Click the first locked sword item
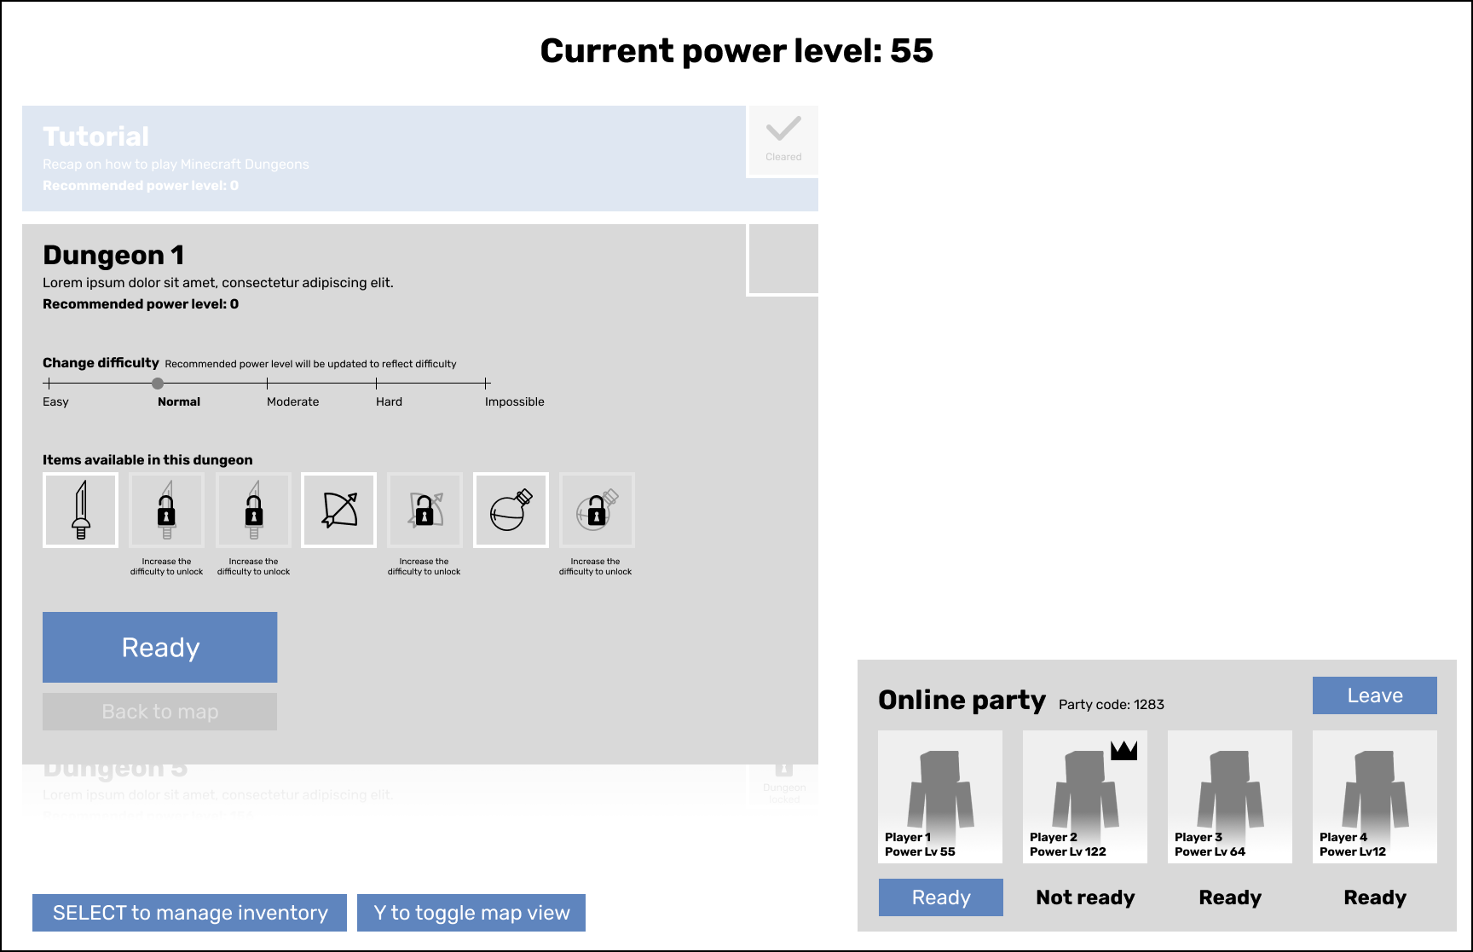1473x952 pixels. tap(167, 510)
